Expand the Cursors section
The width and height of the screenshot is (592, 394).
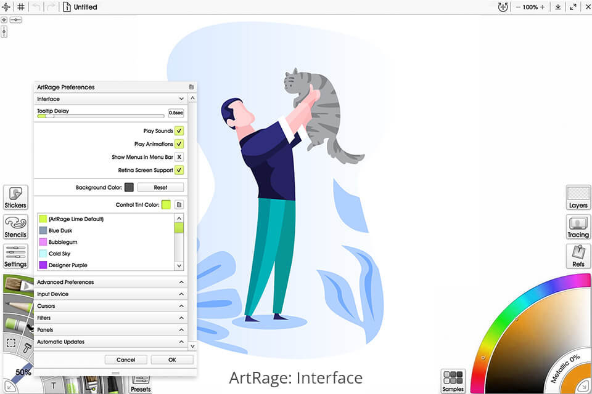(110, 306)
